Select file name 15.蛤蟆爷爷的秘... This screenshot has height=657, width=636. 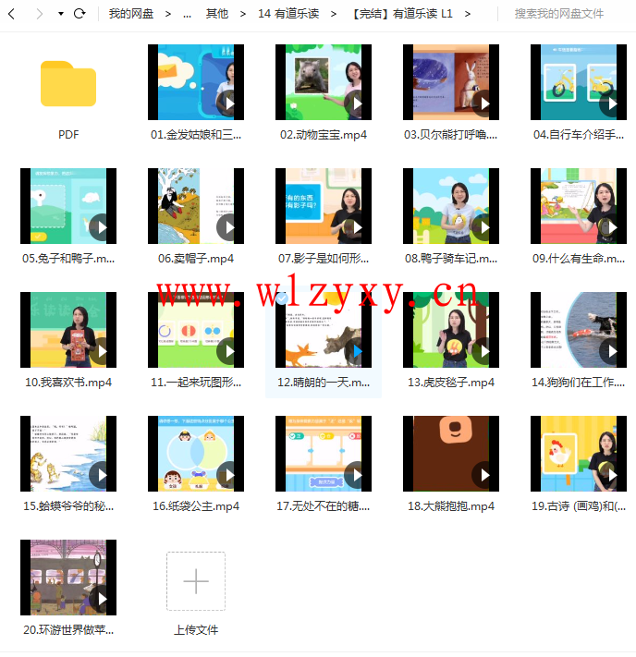(x=68, y=506)
